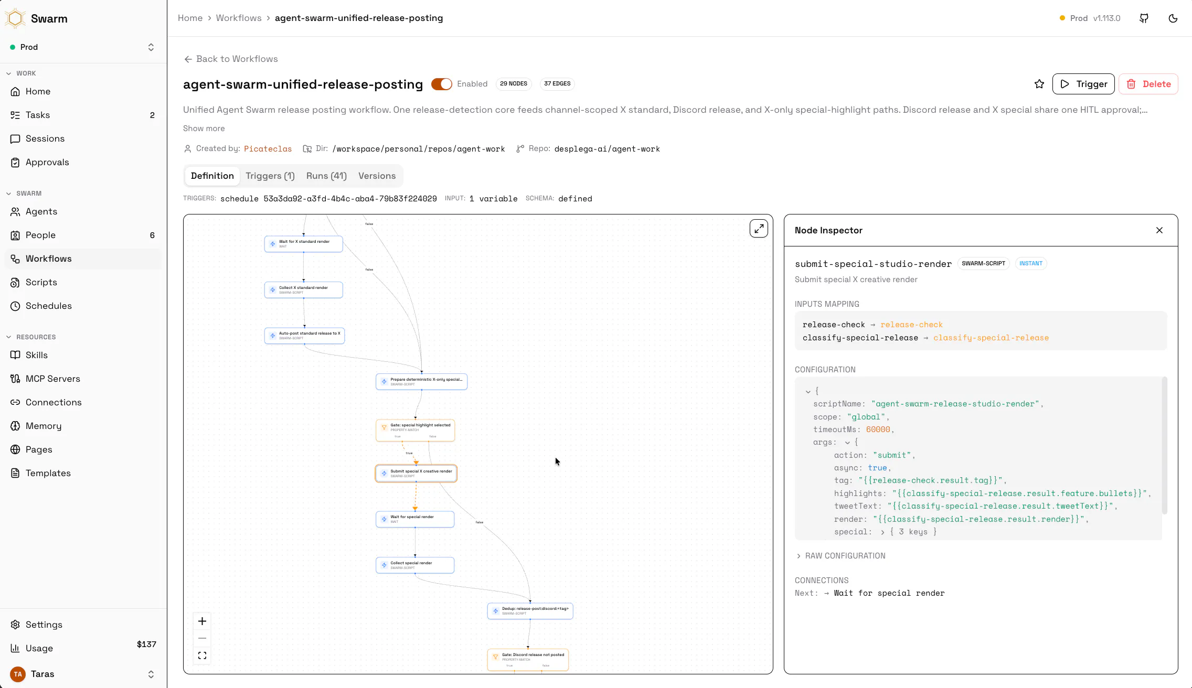Open the Prod environment switcher dropdown
Screen dimensions: 1192x688
[x=83, y=47]
